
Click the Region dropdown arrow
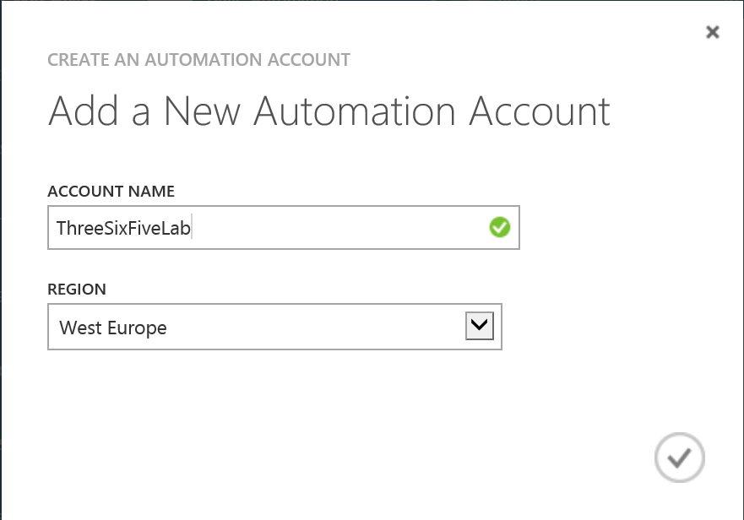coord(479,326)
